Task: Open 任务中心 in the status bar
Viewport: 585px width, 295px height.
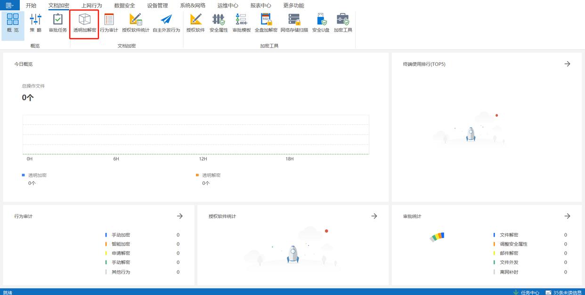Action: [526, 292]
